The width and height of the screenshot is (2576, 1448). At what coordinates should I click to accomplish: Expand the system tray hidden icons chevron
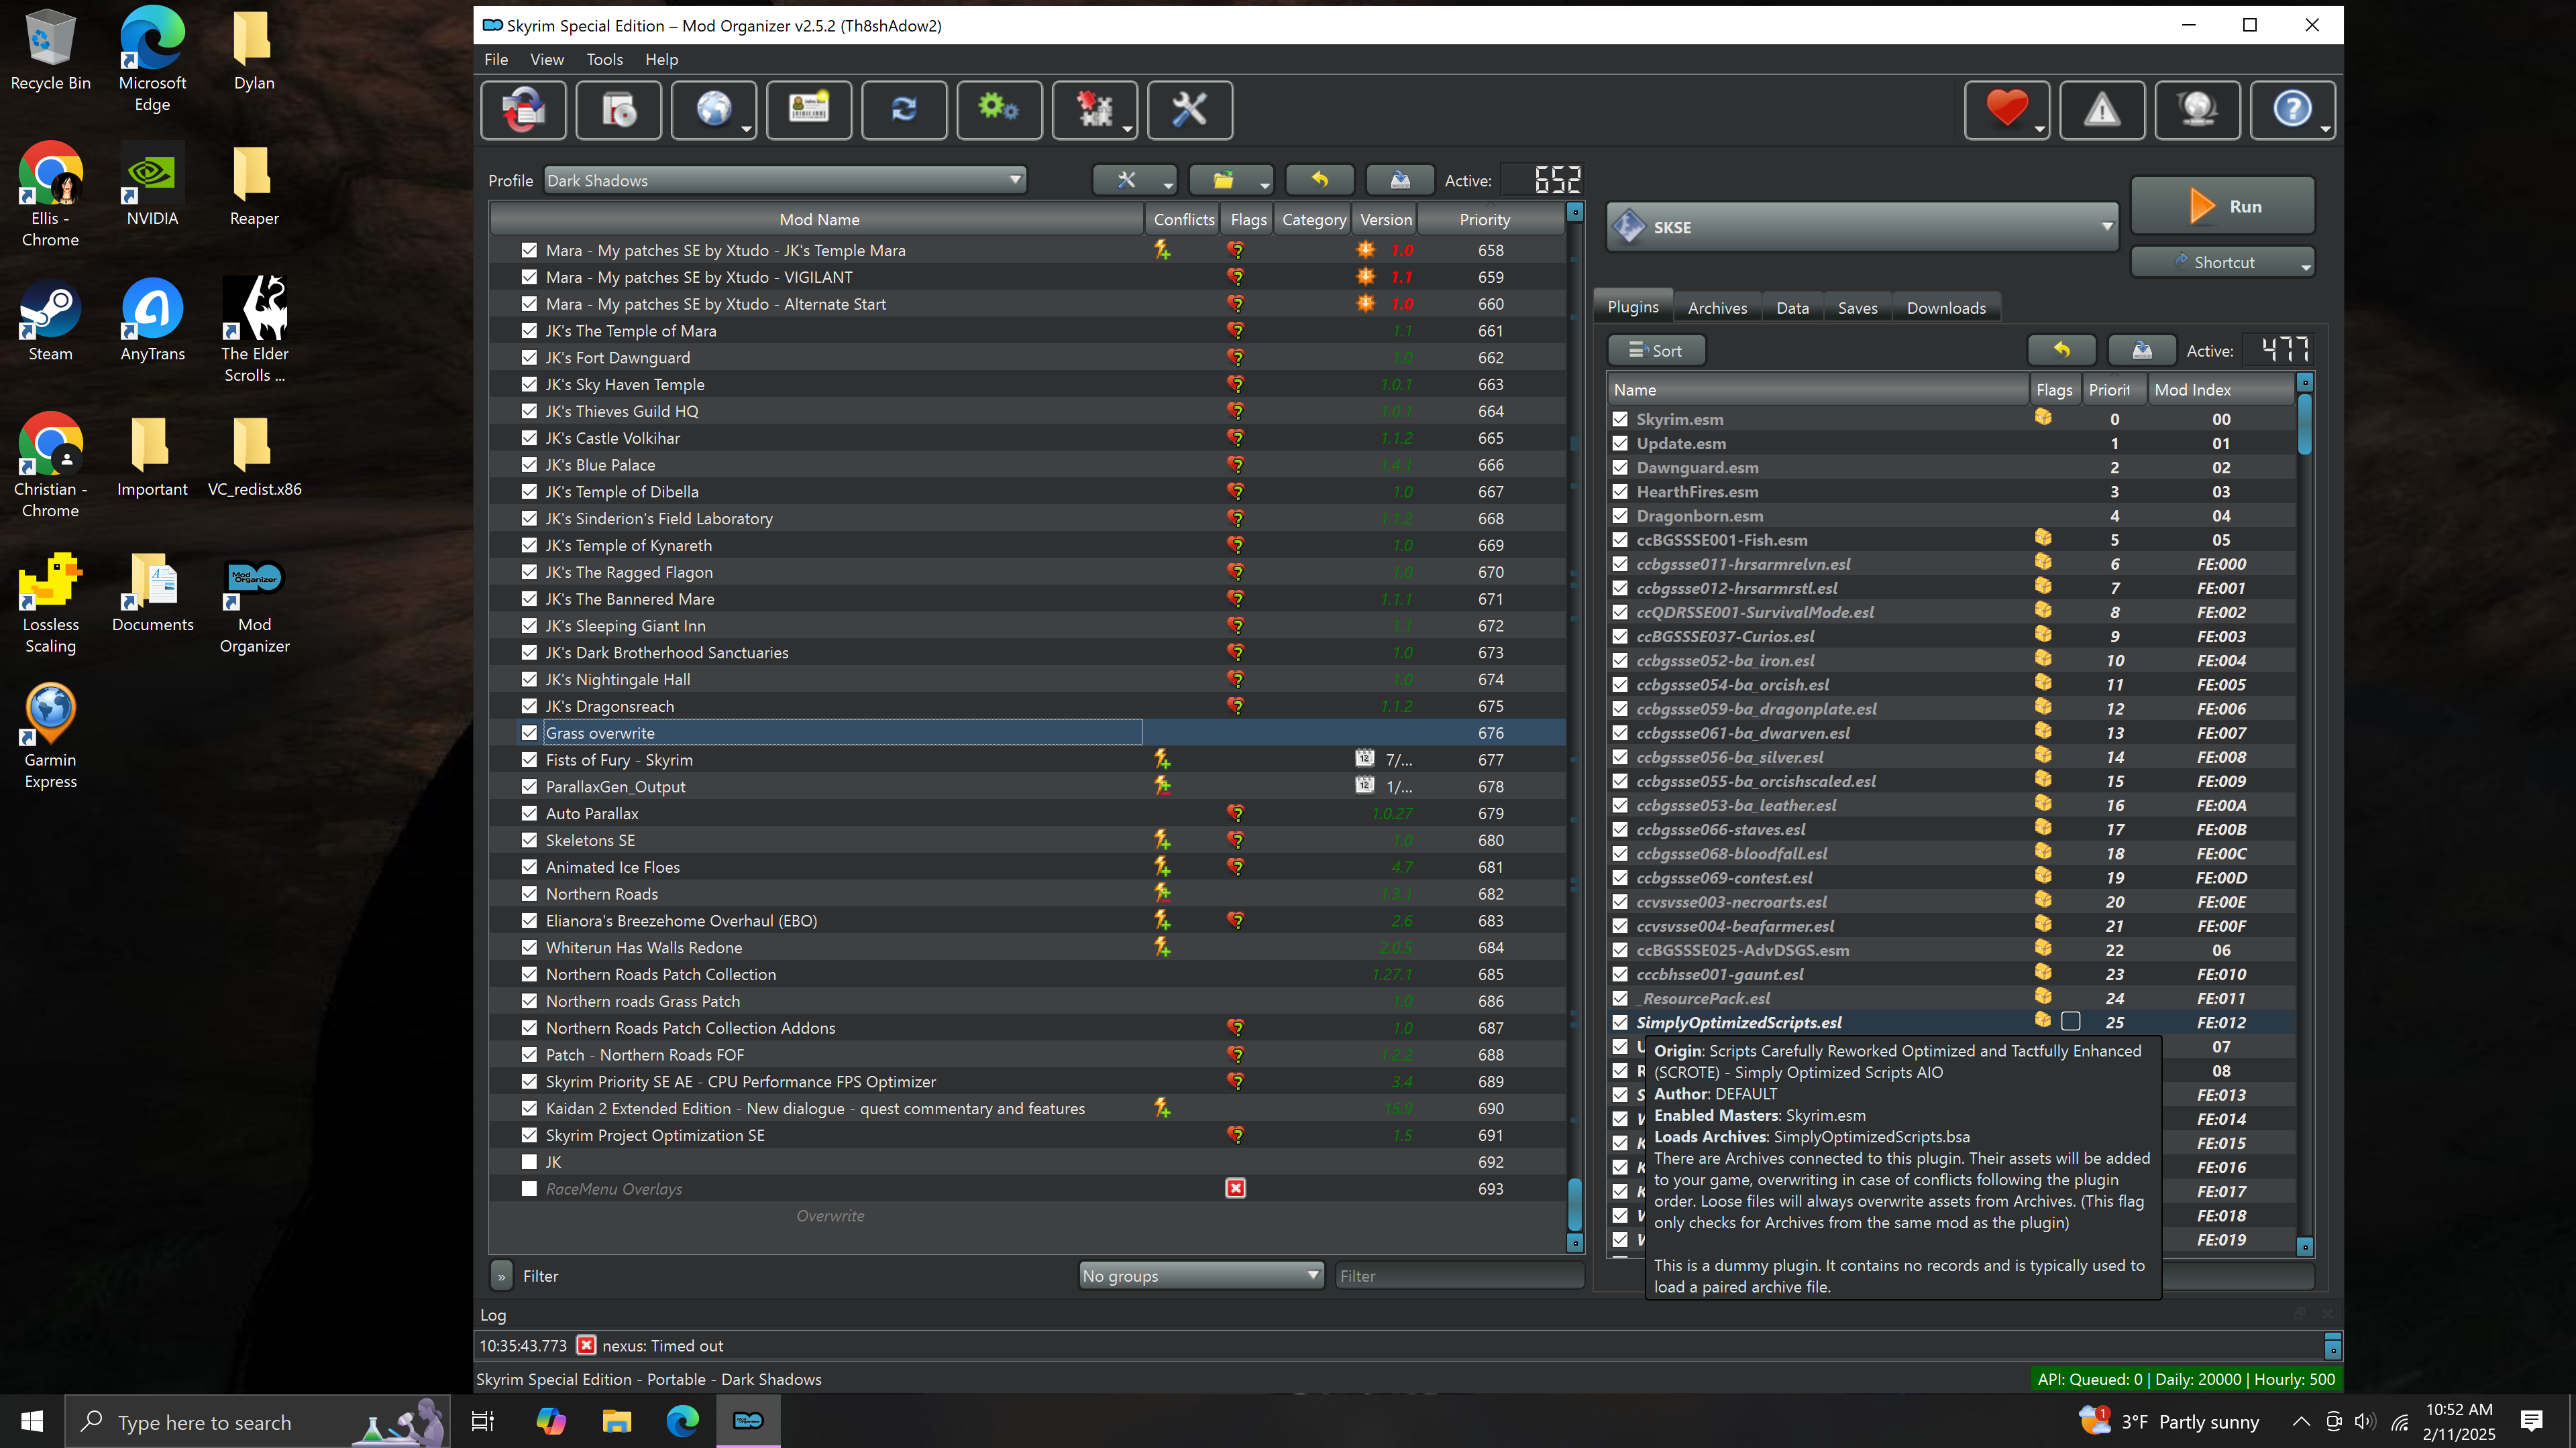(x=2300, y=1422)
